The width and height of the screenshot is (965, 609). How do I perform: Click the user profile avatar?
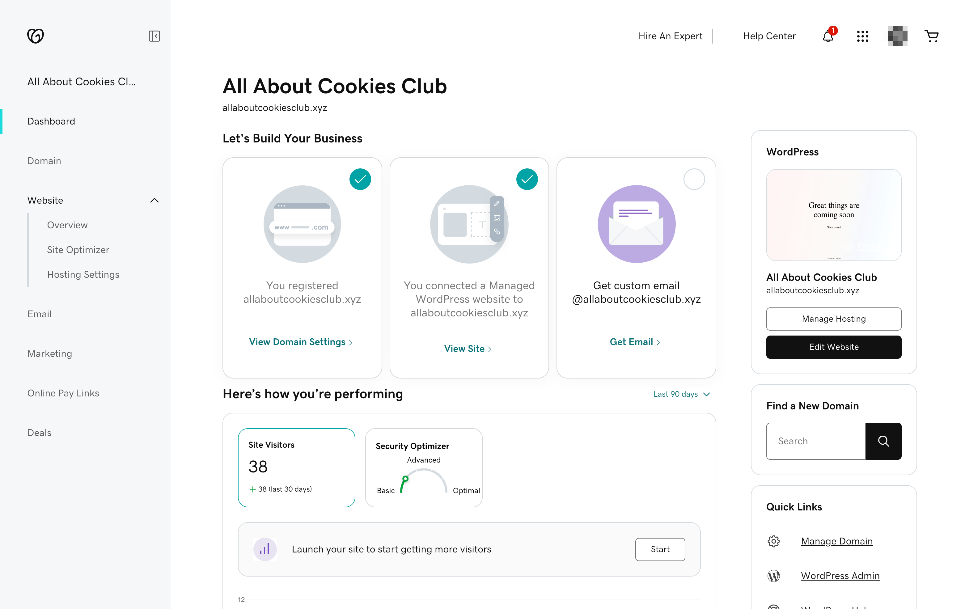click(897, 36)
